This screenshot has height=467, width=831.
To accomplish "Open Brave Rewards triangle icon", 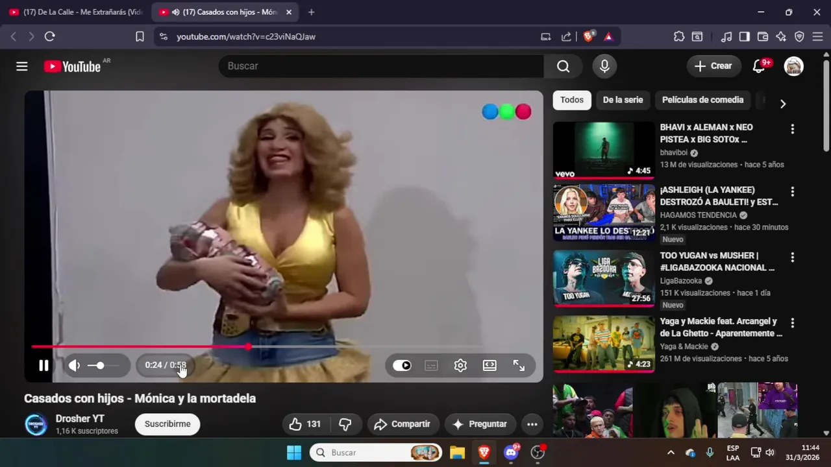I will coord(608,36).
